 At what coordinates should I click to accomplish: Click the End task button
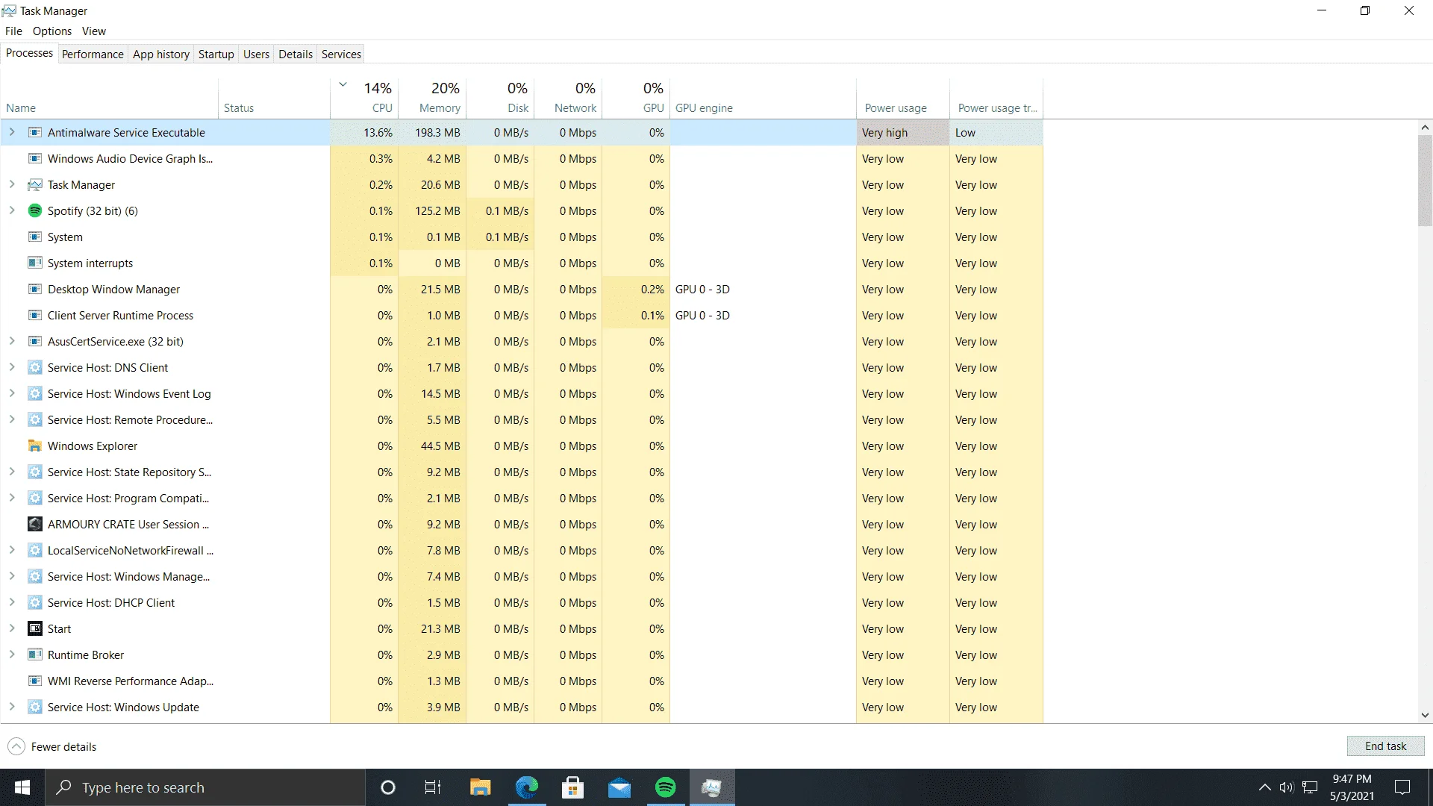1385,746
